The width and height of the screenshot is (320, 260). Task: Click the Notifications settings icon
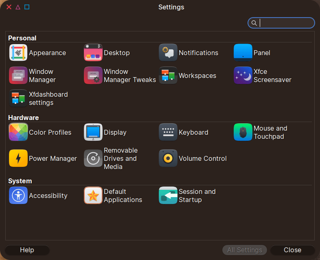click(168, 53)
